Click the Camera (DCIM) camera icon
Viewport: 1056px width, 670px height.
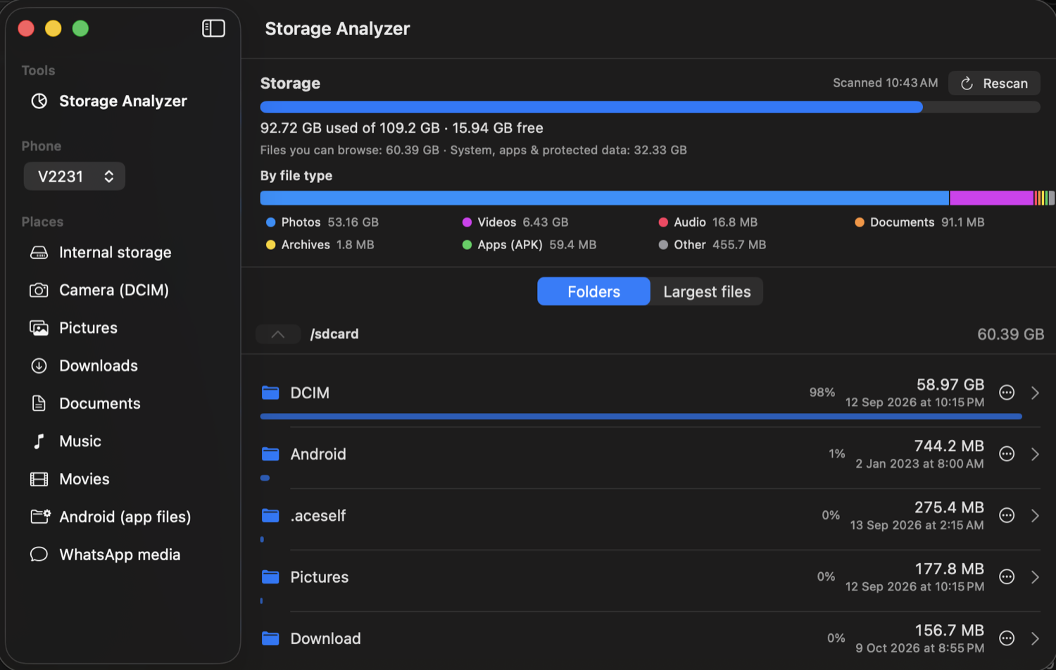[39, 290]
